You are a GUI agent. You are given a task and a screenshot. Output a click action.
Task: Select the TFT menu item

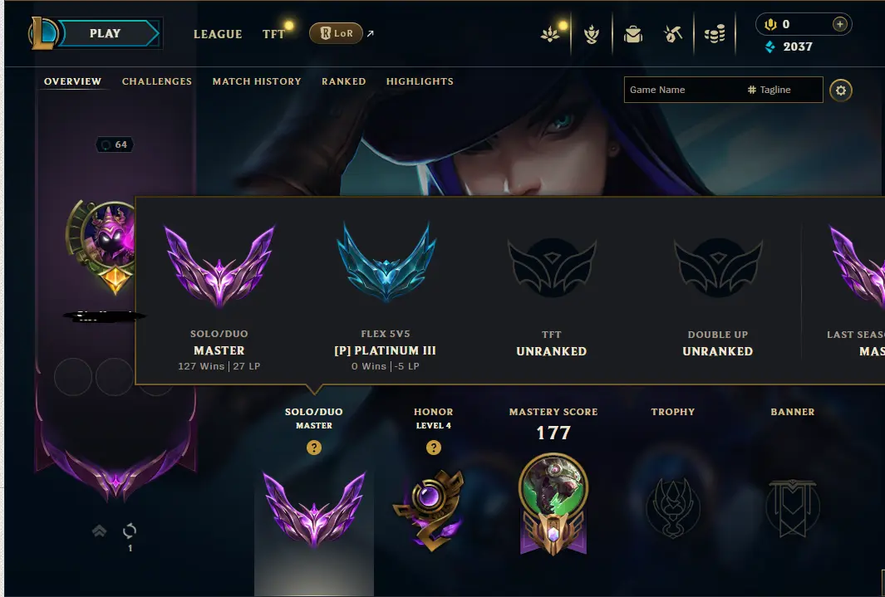click(273, 34)
